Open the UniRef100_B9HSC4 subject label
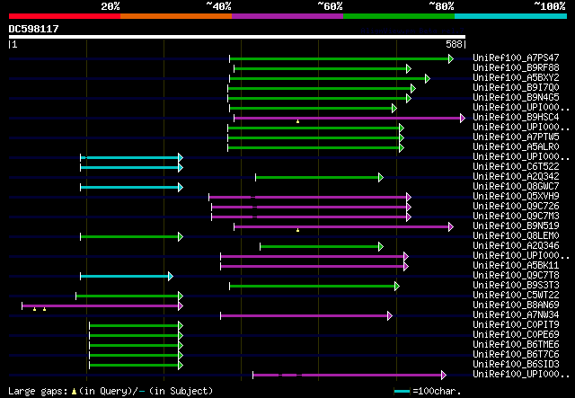Screen dimensions: 575x398 (x=516, y=117)
